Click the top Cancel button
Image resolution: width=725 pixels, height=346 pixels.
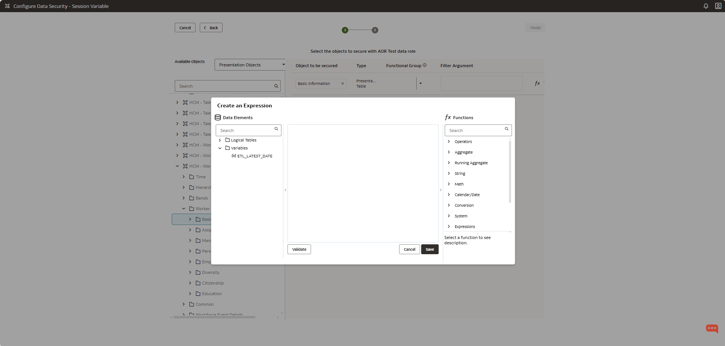pyautogui.click(x=185, y=28)
